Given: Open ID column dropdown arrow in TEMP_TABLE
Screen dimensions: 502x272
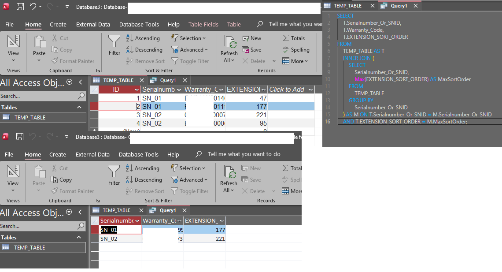Looking at the screenshot, I should [137, 89].
